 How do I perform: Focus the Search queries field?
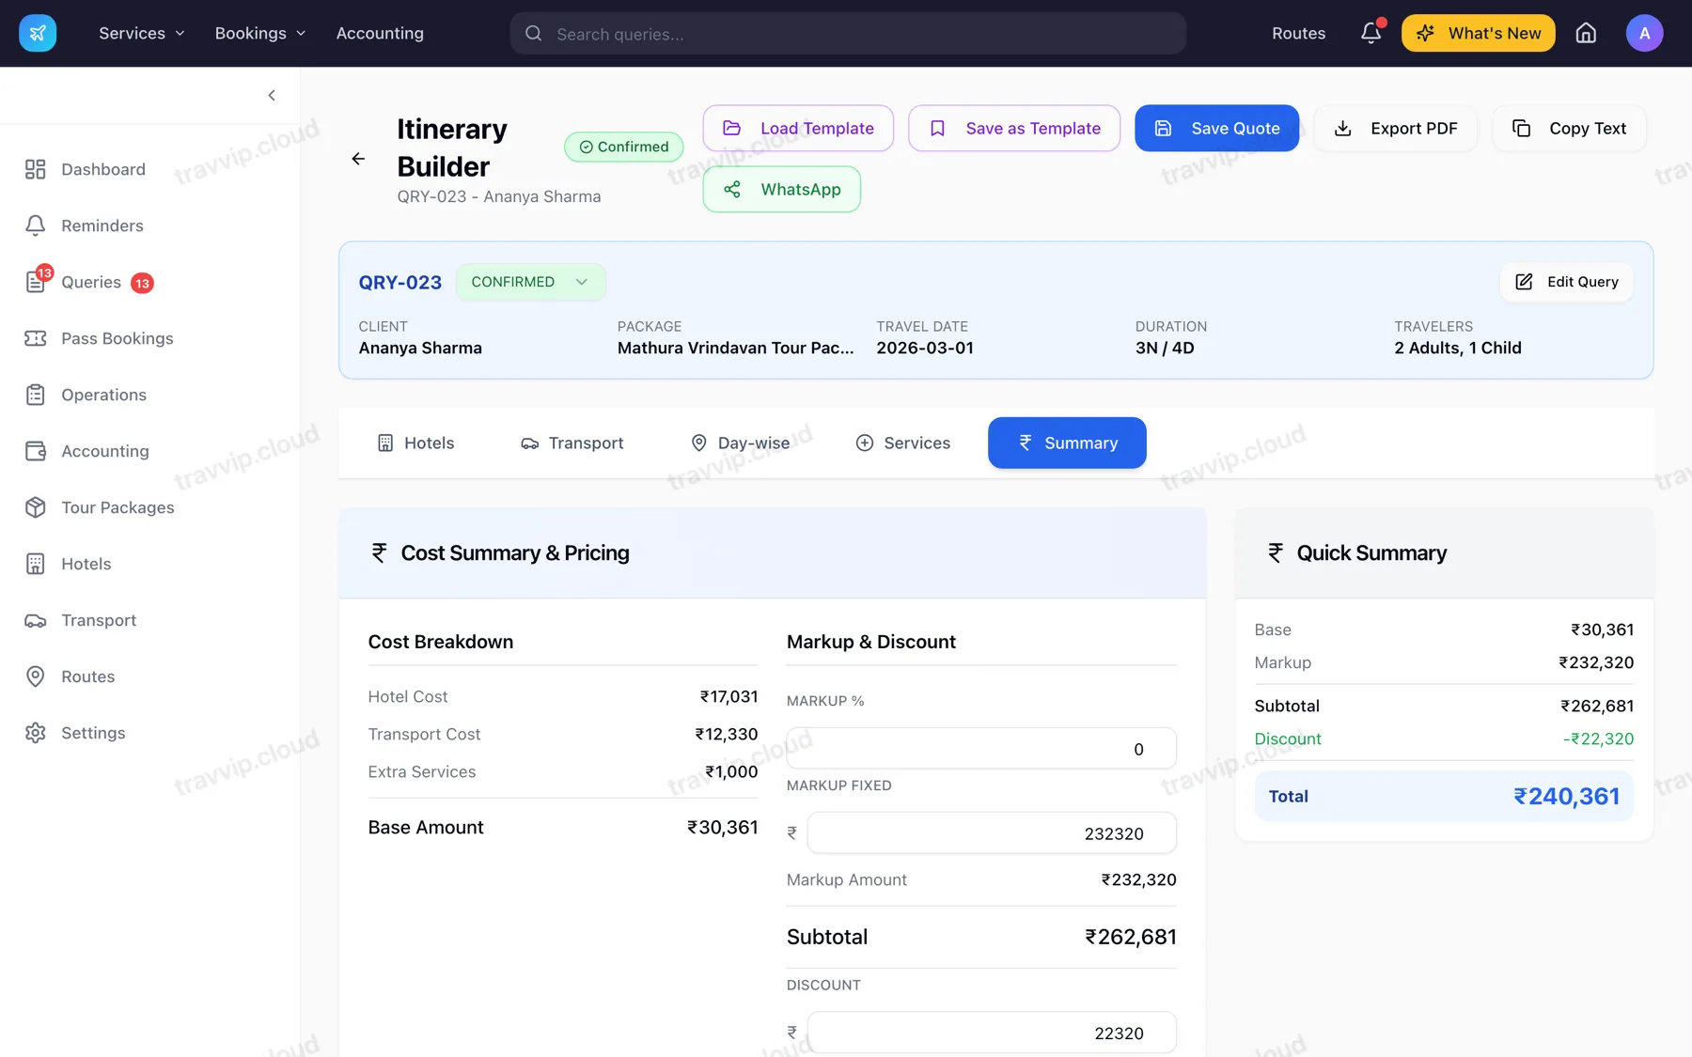(x=848, y=33)
